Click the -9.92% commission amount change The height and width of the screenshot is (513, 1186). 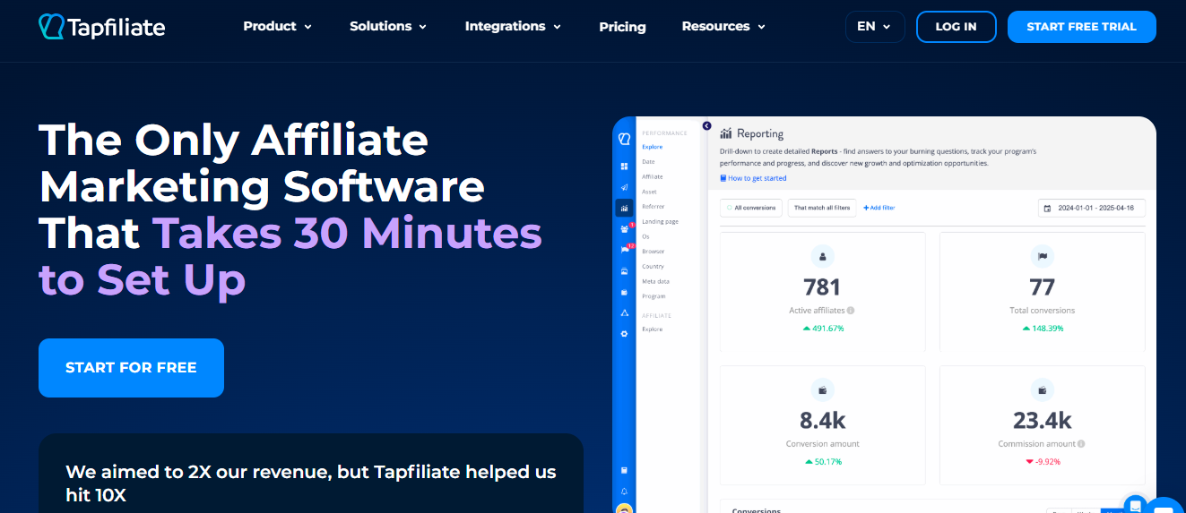click(1042, 462)
